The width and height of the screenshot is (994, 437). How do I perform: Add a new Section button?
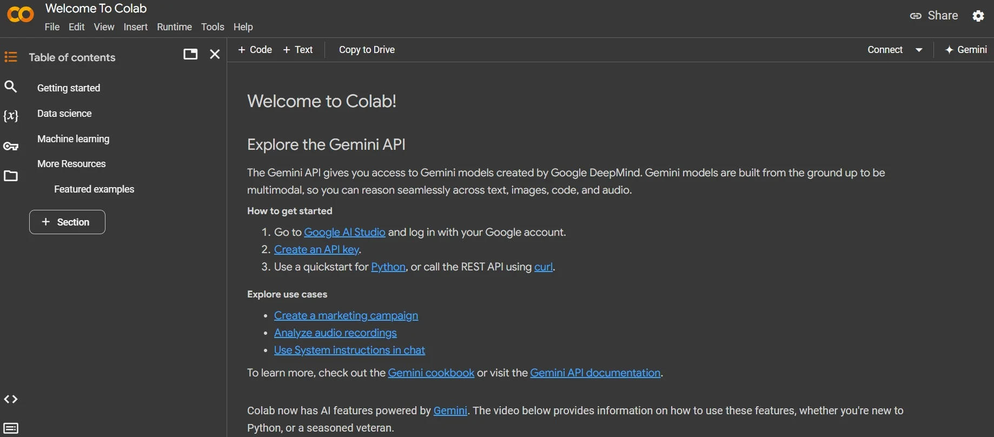(x=67, y=222)
